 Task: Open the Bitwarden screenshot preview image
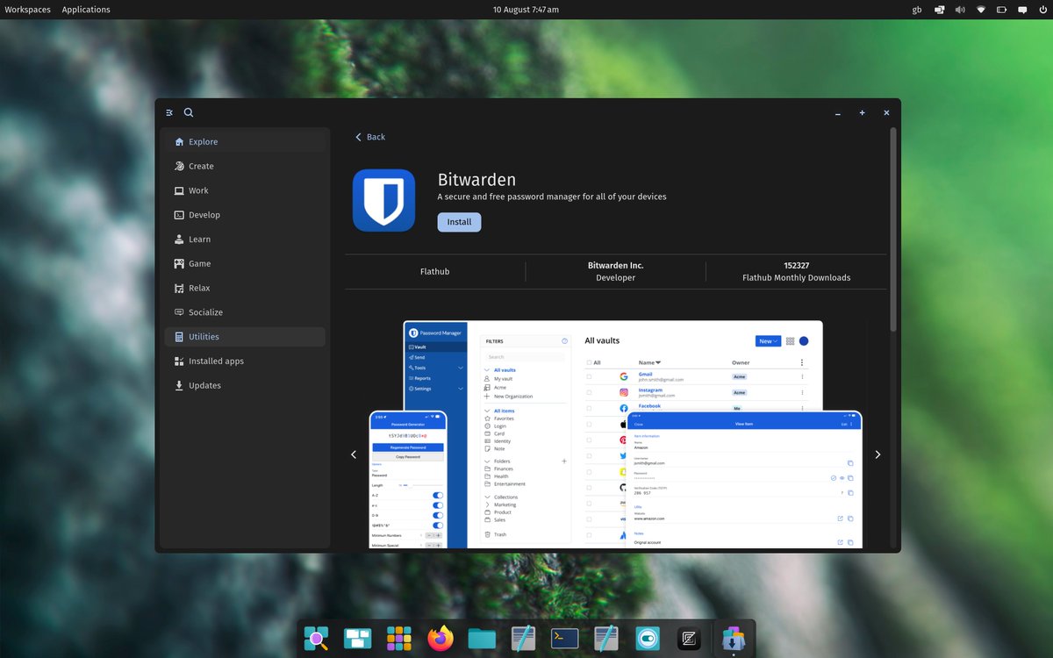pyautogui.click(x=615, y=434)
